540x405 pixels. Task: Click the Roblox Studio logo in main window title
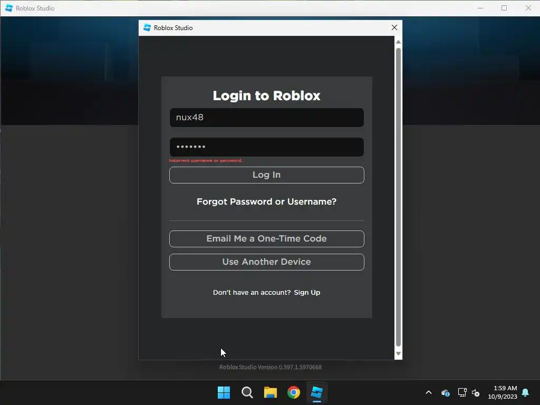pos(9,8)
